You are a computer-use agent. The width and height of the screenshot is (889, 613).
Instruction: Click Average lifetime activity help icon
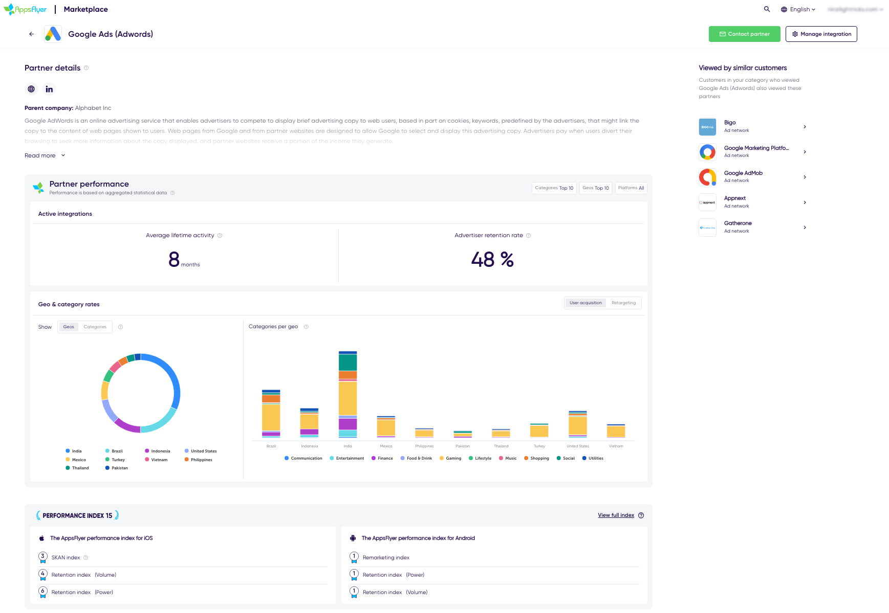point(220,236)
